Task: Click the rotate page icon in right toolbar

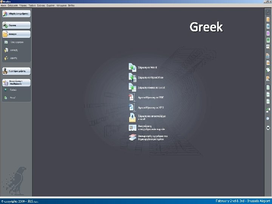Action: 268,70
